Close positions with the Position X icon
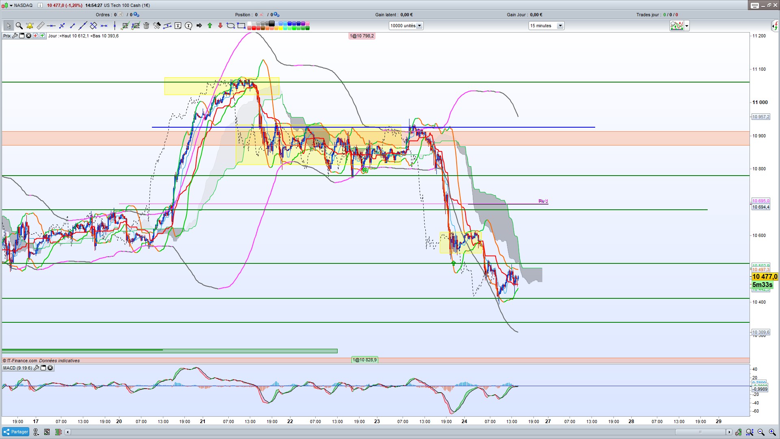This screenshot has height=439, width=780. [261, 15]
